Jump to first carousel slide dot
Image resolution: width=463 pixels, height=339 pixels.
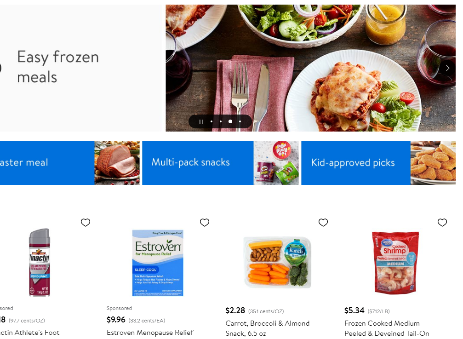coord(211,122)
